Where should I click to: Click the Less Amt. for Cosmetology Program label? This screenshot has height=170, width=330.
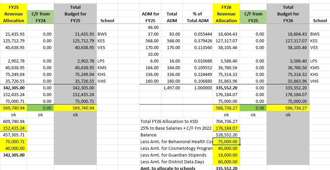(176, 148)
